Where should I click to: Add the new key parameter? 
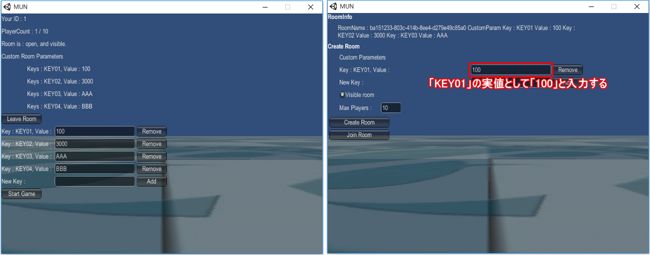pyautogui.click(x=152, y=181)
